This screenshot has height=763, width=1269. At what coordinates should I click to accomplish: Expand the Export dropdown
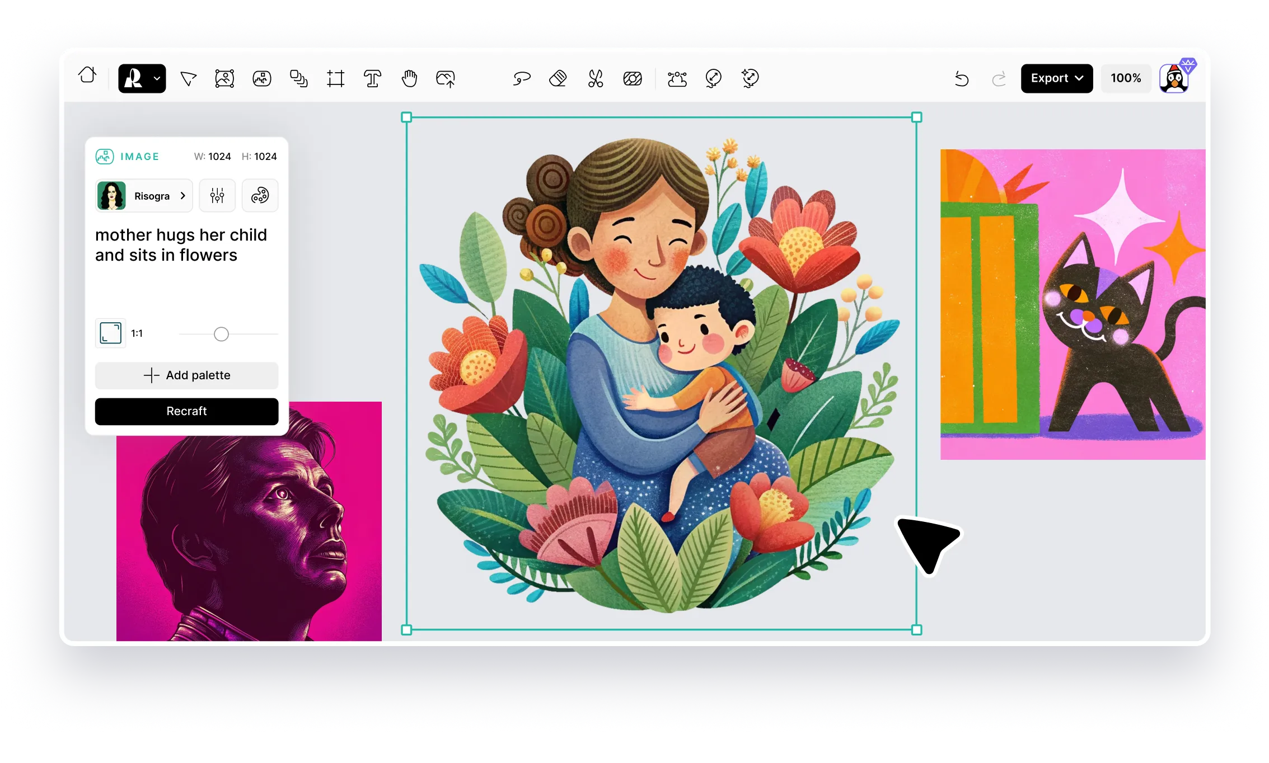[x=1056, y=78]
